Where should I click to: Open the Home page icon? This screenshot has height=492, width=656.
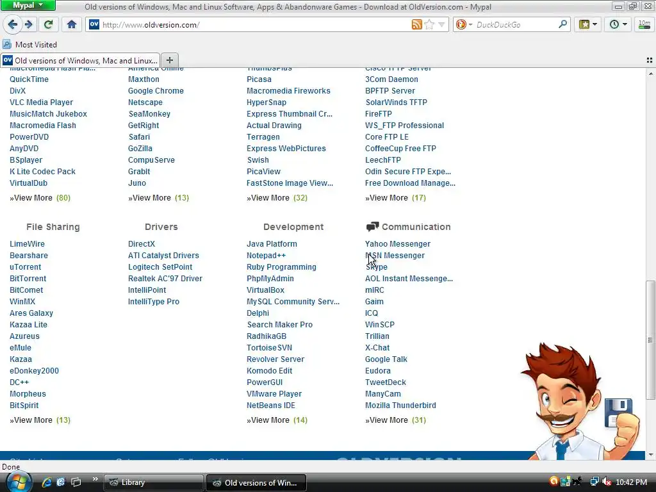click(72, 24)
